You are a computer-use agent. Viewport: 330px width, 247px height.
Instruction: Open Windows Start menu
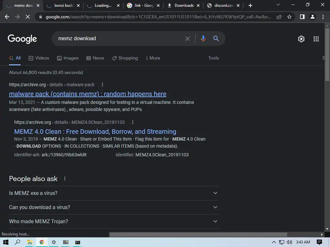click(6, 242)
